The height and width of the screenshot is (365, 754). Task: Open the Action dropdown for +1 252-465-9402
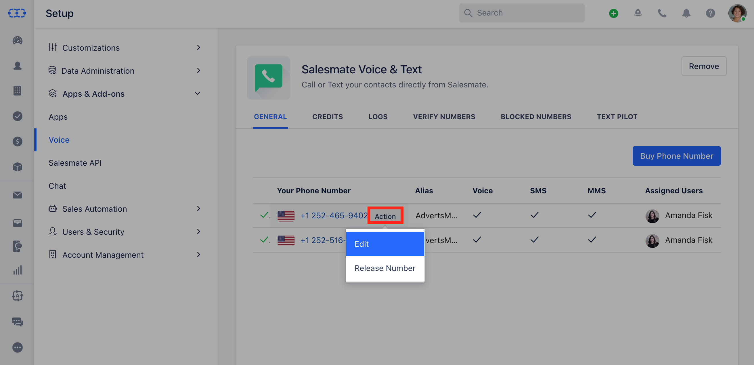point(385,216)
